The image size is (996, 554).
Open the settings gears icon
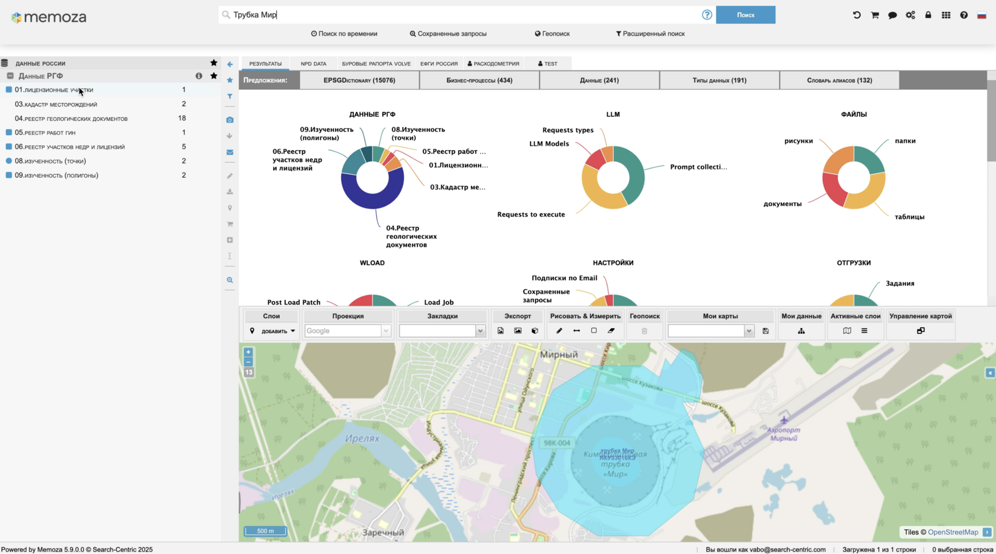(910, 15)
